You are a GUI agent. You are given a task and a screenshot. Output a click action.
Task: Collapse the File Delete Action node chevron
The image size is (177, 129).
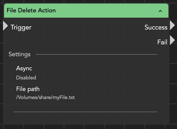(x=160, y=11)
